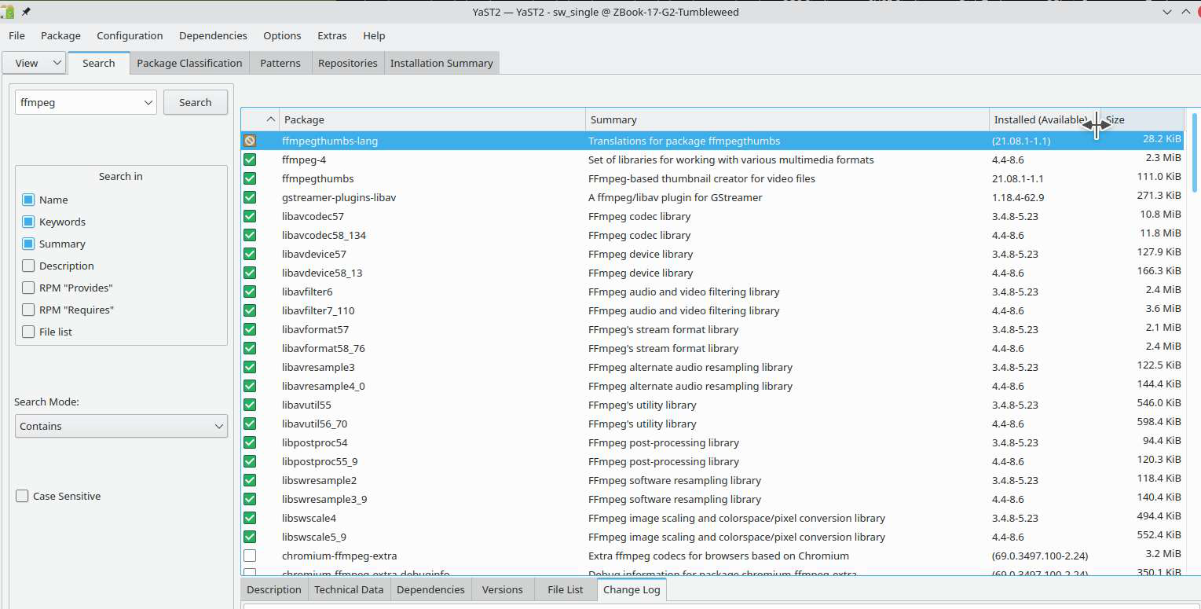The width and height of the screenshot is (1201, 609).
Task: Click the status icon of libswscale4
Action: point(250,518)
